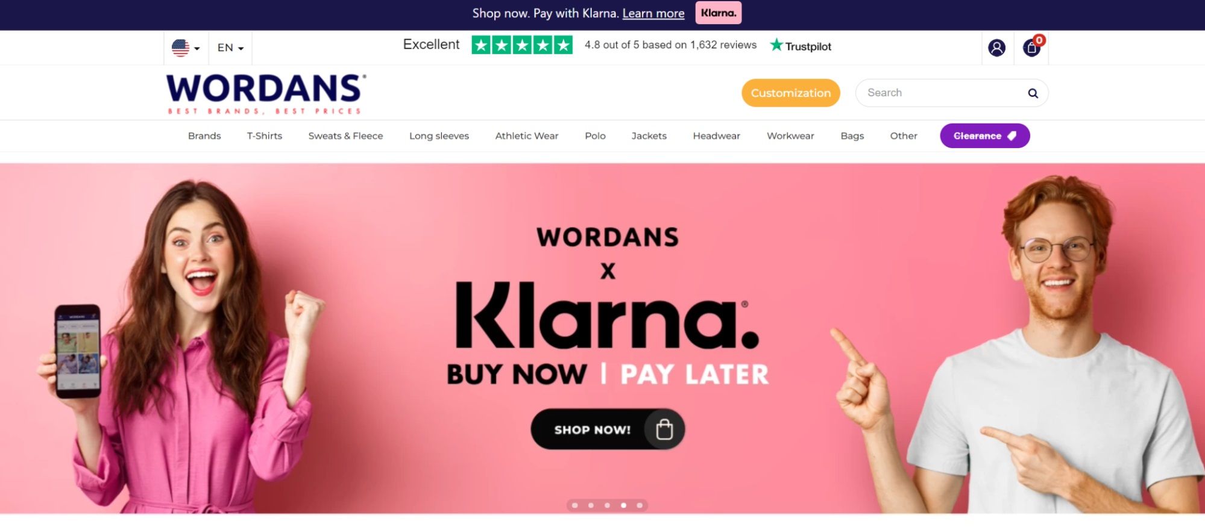Open the EN language dropdown

click(x=230, y=48)
